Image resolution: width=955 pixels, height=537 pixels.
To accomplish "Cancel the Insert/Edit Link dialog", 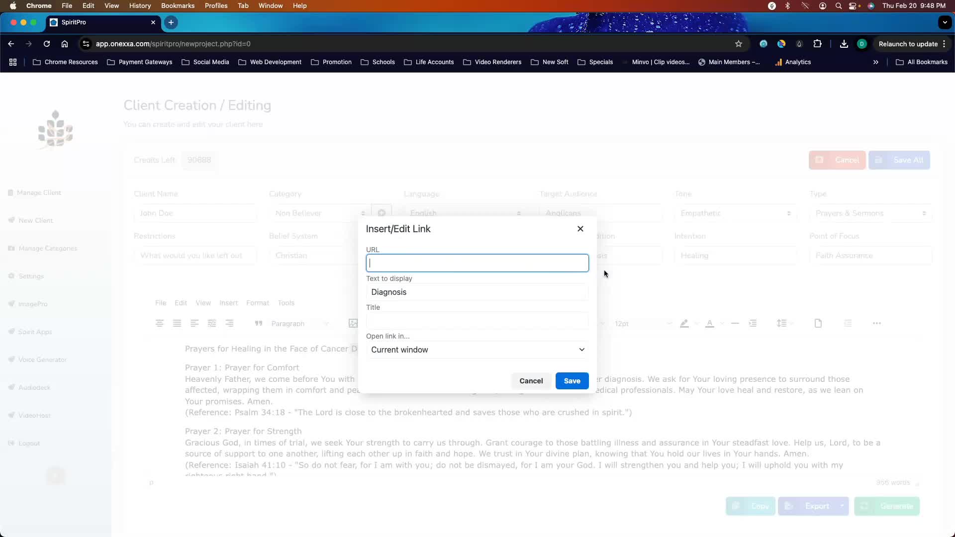I will (x=531, y=381).
